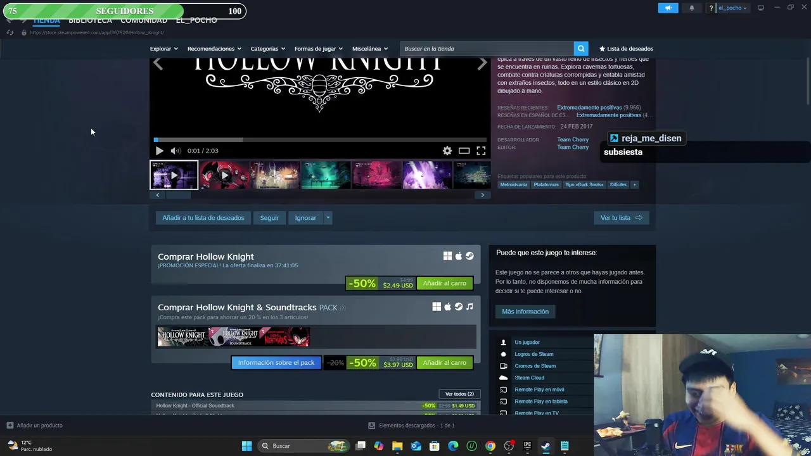
Task: Expand the Categorías dropdown
Action: pos(267,49)
